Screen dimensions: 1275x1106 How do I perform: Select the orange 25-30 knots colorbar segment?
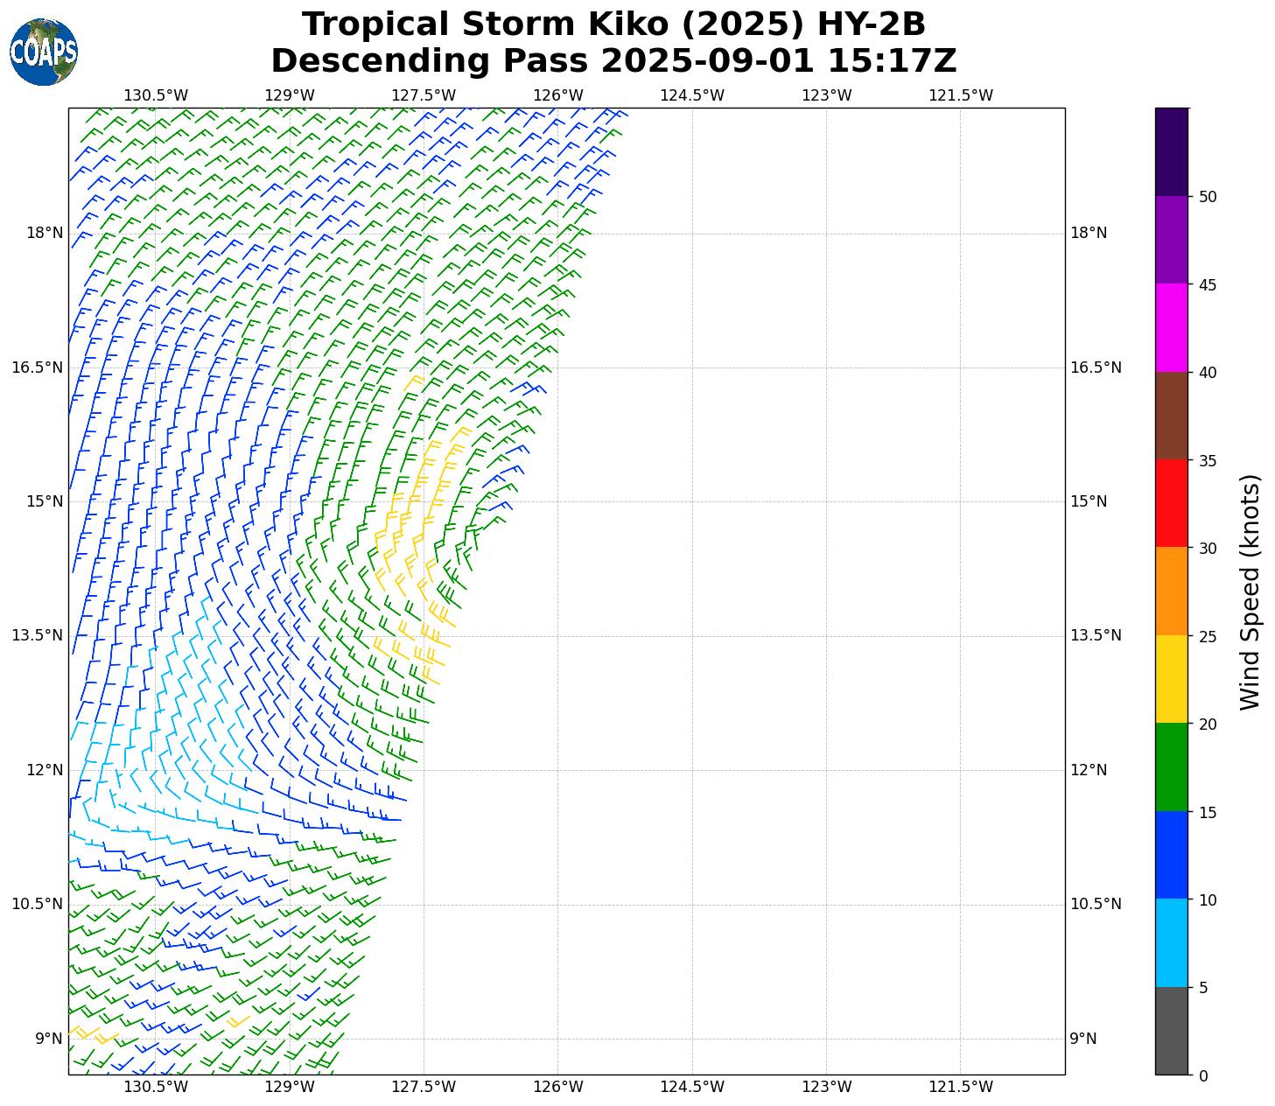coord(1171,591)
